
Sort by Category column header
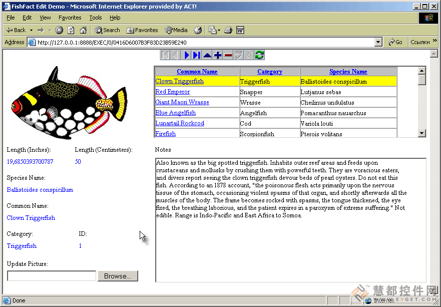270,72
